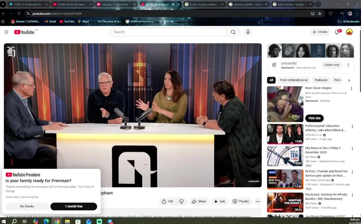Open Political panel video thumbnail
The height and width of the screenshot is (224, 361).
click(285, 134)
